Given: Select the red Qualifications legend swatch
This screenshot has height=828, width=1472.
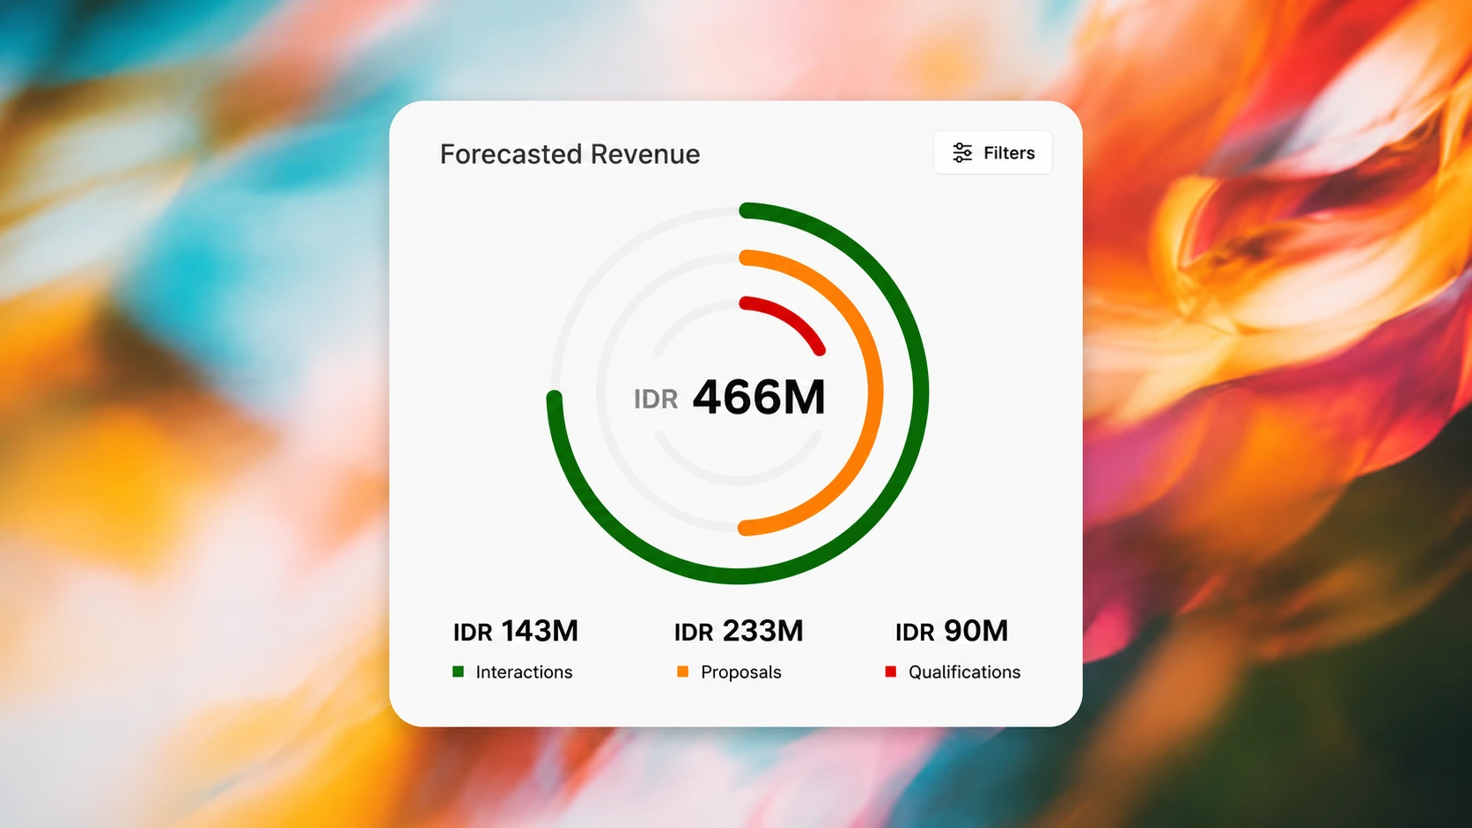Looking at the screenshot, I should pyautogui.click(x=890, y=671).
